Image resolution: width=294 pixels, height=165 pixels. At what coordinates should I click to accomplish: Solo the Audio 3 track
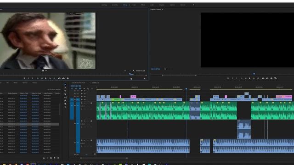pyautogui.click(x=88, y=140)
